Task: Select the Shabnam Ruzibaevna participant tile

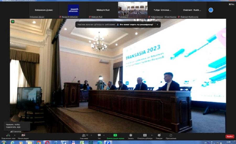Action: (x=192, y=10)
